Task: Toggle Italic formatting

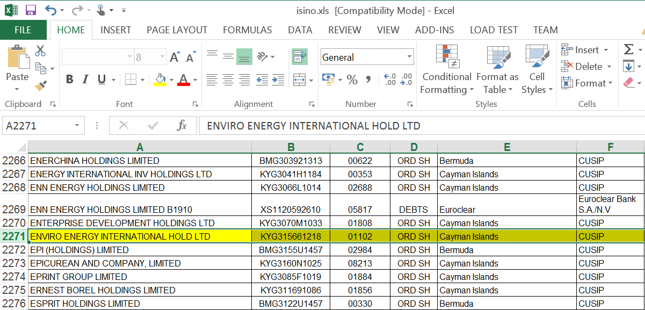Action: pos(85,80)
